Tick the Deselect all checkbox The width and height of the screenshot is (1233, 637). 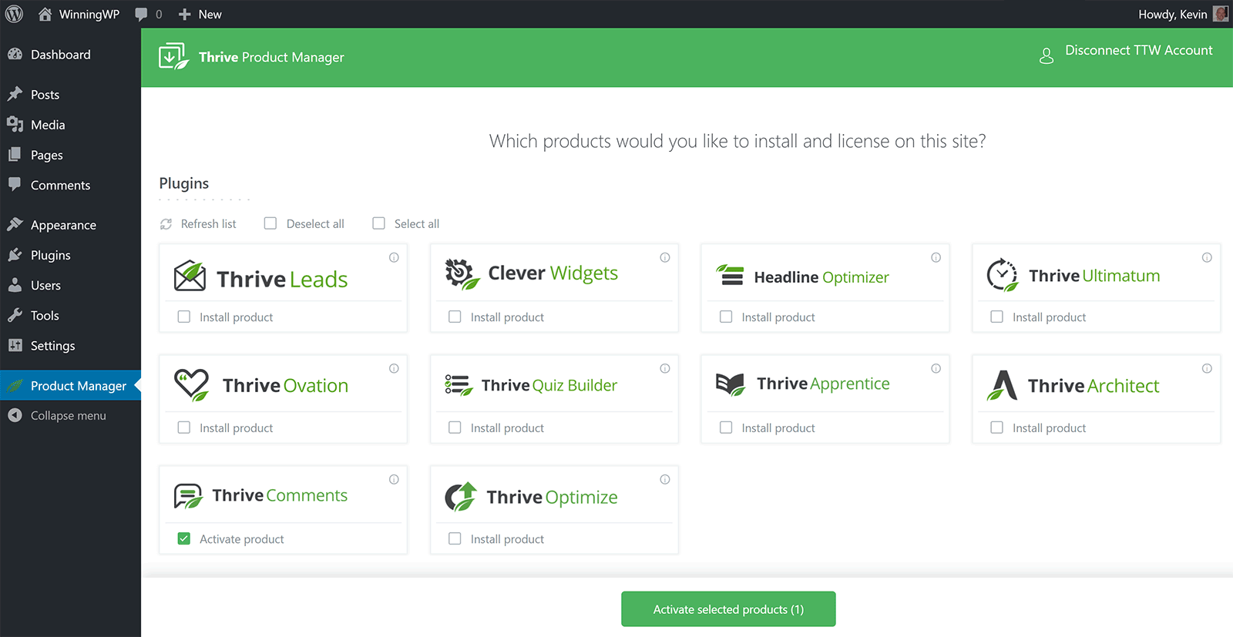[270, 223]
